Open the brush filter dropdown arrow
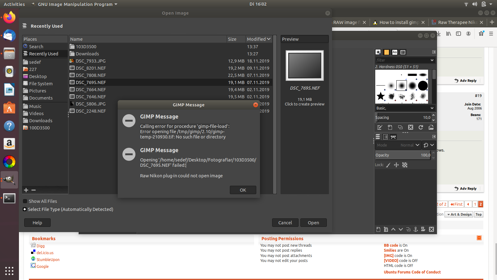Image resolution: width=497 pixels, height=280 pixels. (432, 60)
